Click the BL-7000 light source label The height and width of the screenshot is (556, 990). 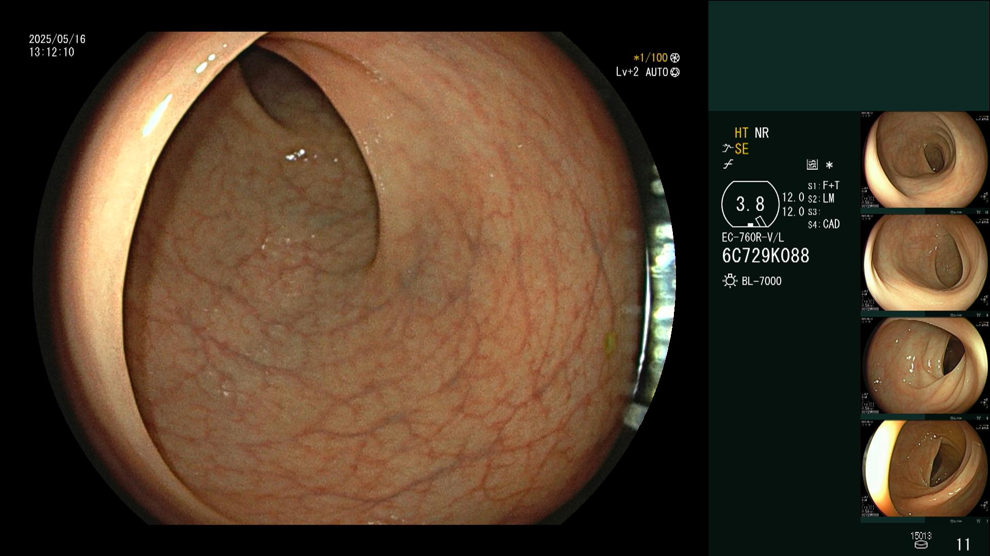pyautogui.click(x=762, y=281)
